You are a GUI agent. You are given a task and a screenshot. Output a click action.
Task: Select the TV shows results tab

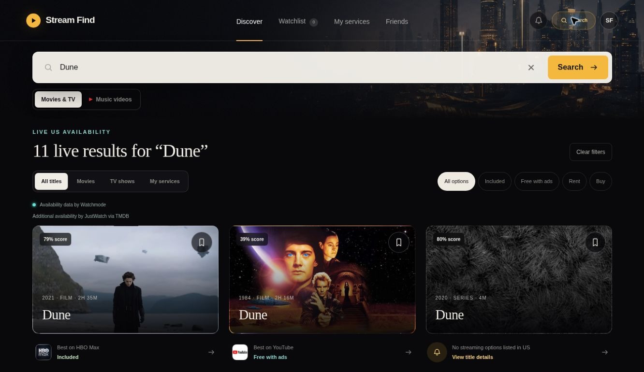click(122, 182)
